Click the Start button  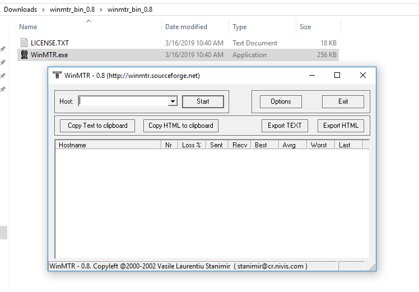tap(203, 101)
